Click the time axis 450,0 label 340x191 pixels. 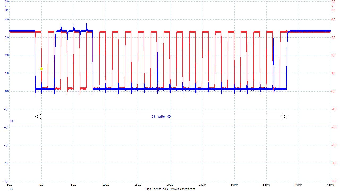click(x=331, y=185)
